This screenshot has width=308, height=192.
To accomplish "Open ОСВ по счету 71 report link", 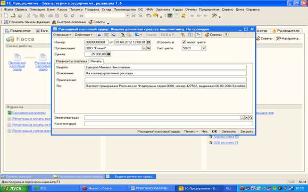I will (226, 143).
